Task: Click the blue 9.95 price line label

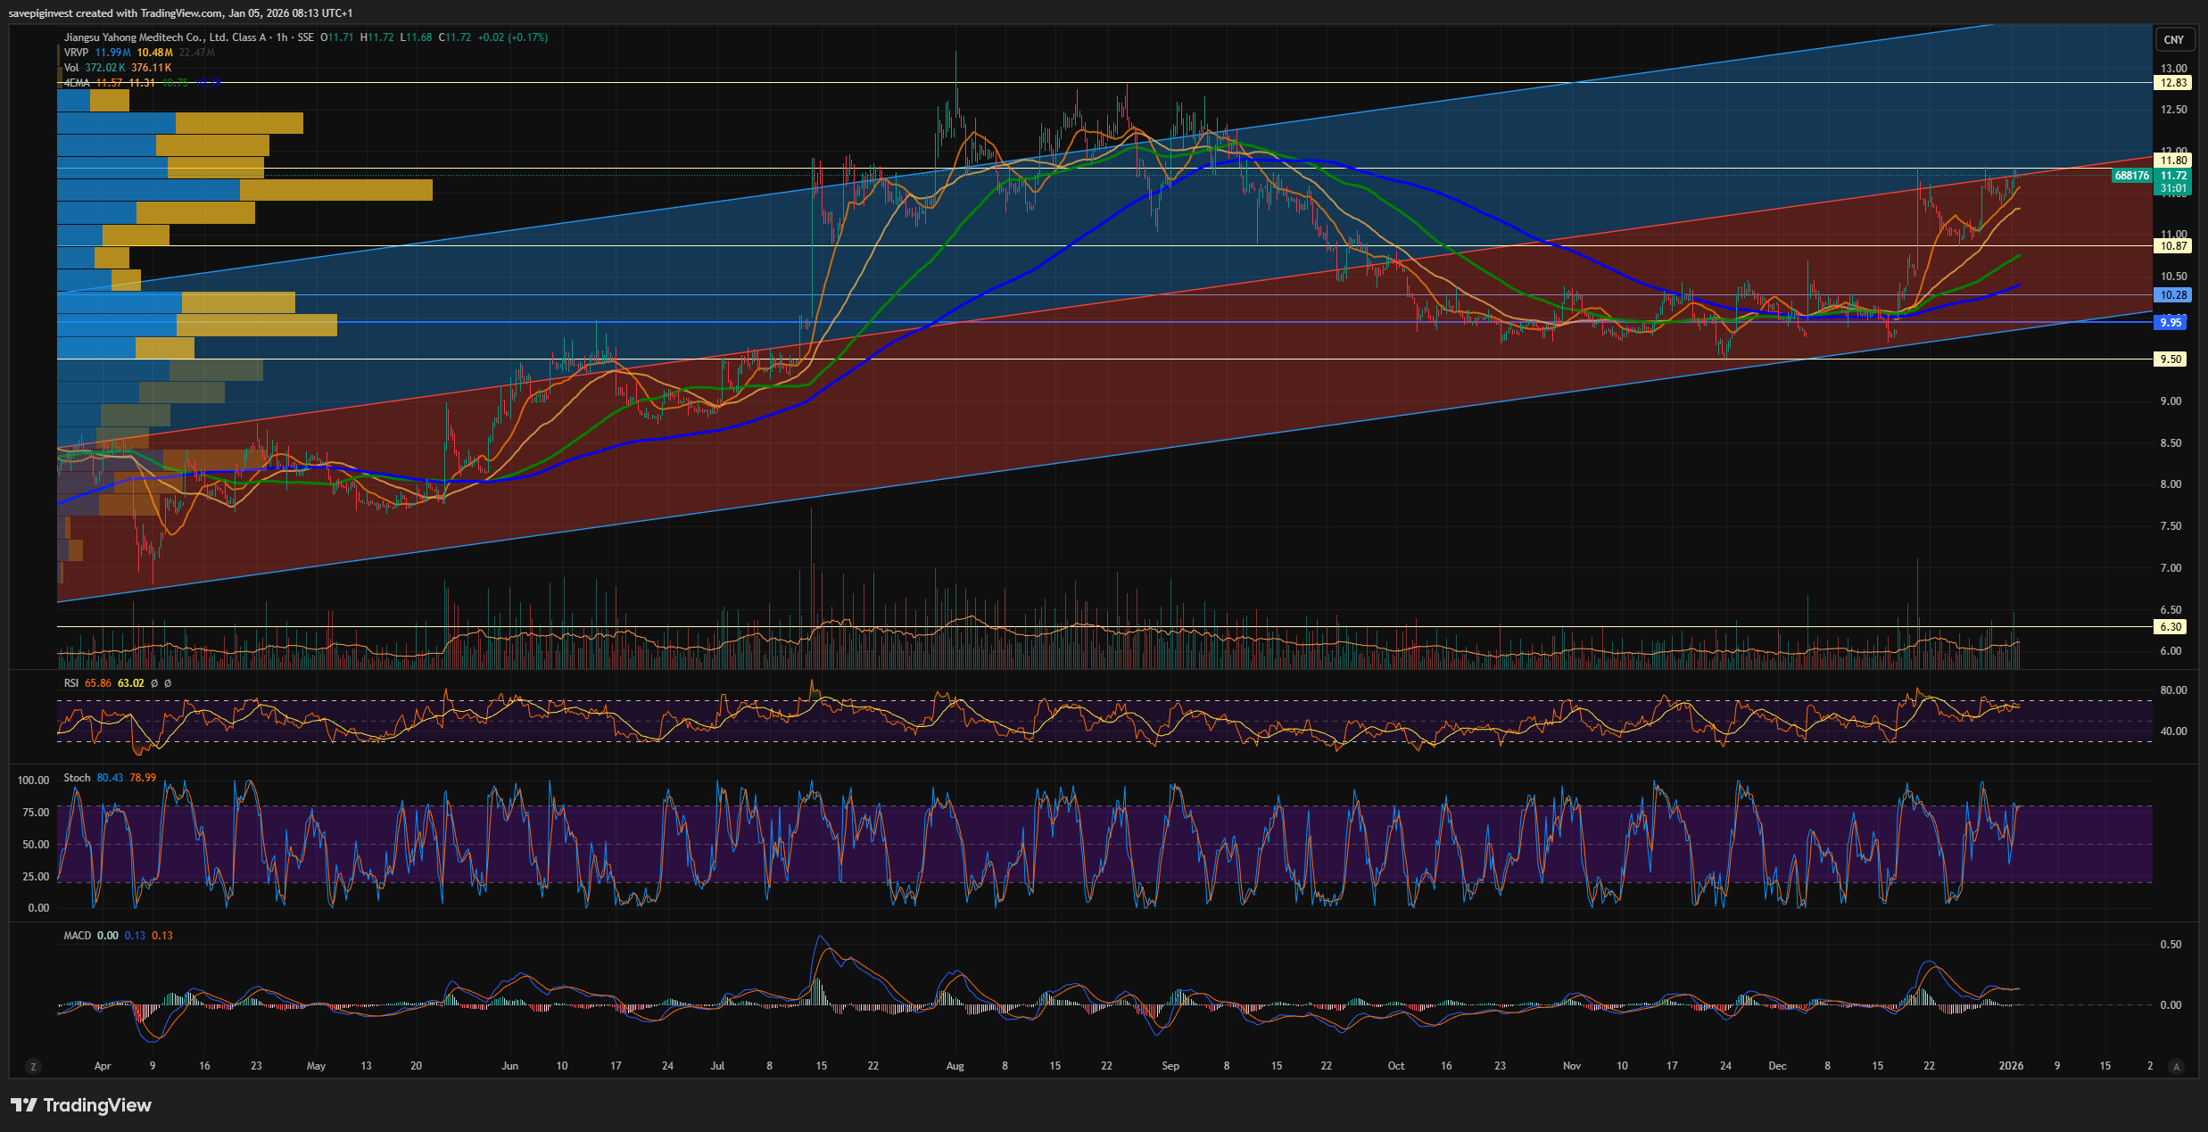Action: pos(2171,323)
